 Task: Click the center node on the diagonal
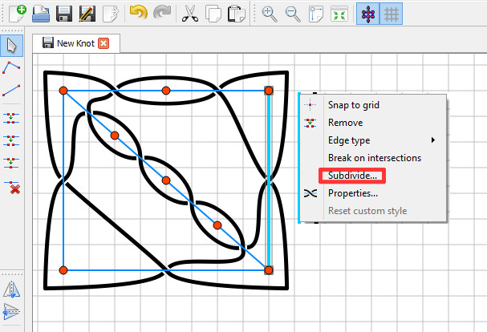coord(166,180)
